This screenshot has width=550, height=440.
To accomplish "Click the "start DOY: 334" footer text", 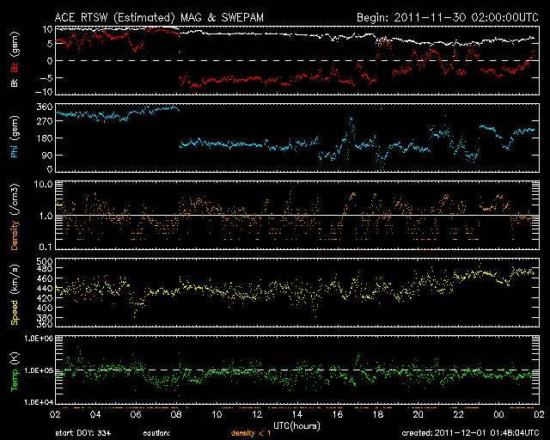I will (x=83, y=433).
